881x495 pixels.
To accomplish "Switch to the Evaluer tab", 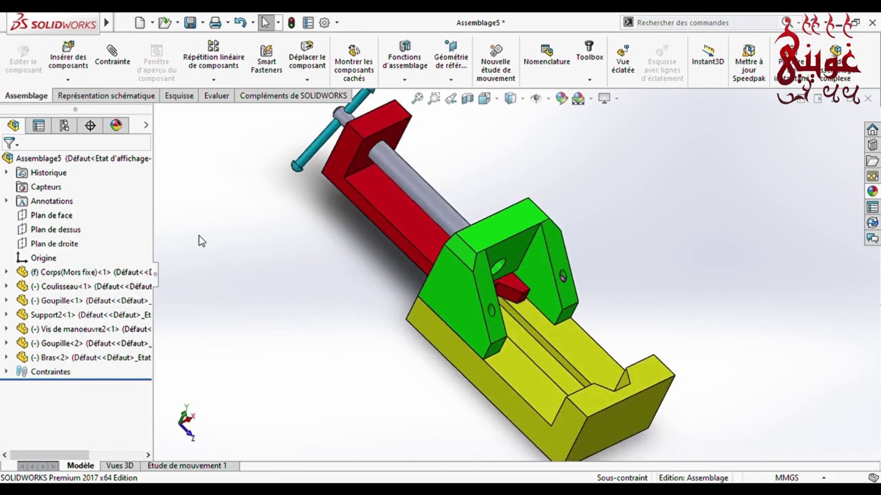I will [x=216, y=96].
